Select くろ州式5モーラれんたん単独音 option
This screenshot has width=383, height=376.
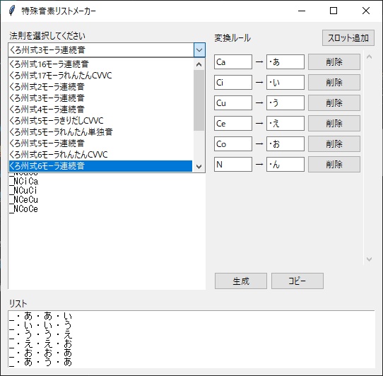[x=100, y=132]
